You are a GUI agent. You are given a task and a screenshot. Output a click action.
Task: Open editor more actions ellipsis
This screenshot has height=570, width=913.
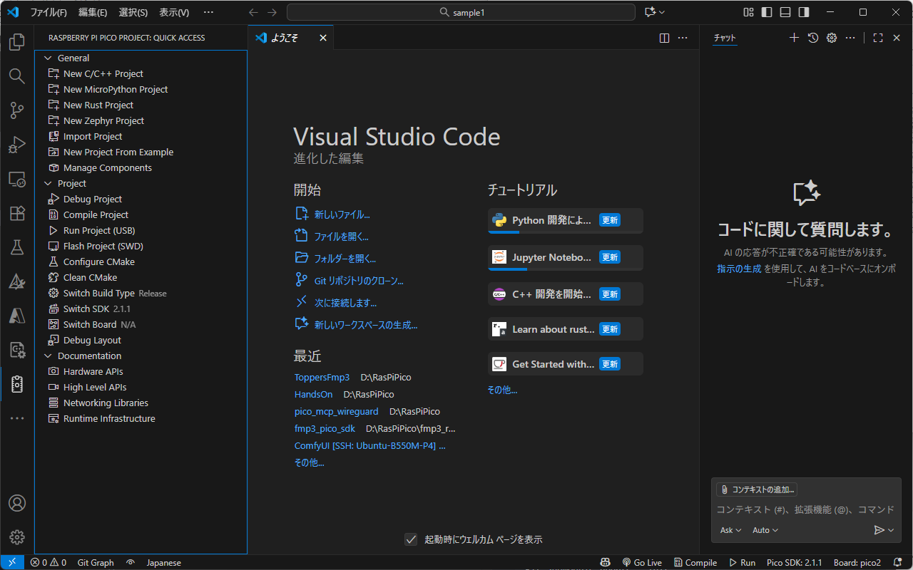pyautogui.click(x=683, y=38)
